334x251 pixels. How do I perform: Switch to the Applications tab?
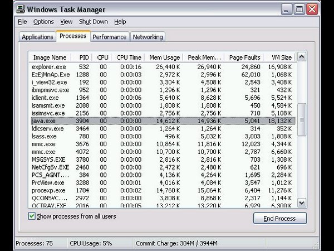click(37, 37)
